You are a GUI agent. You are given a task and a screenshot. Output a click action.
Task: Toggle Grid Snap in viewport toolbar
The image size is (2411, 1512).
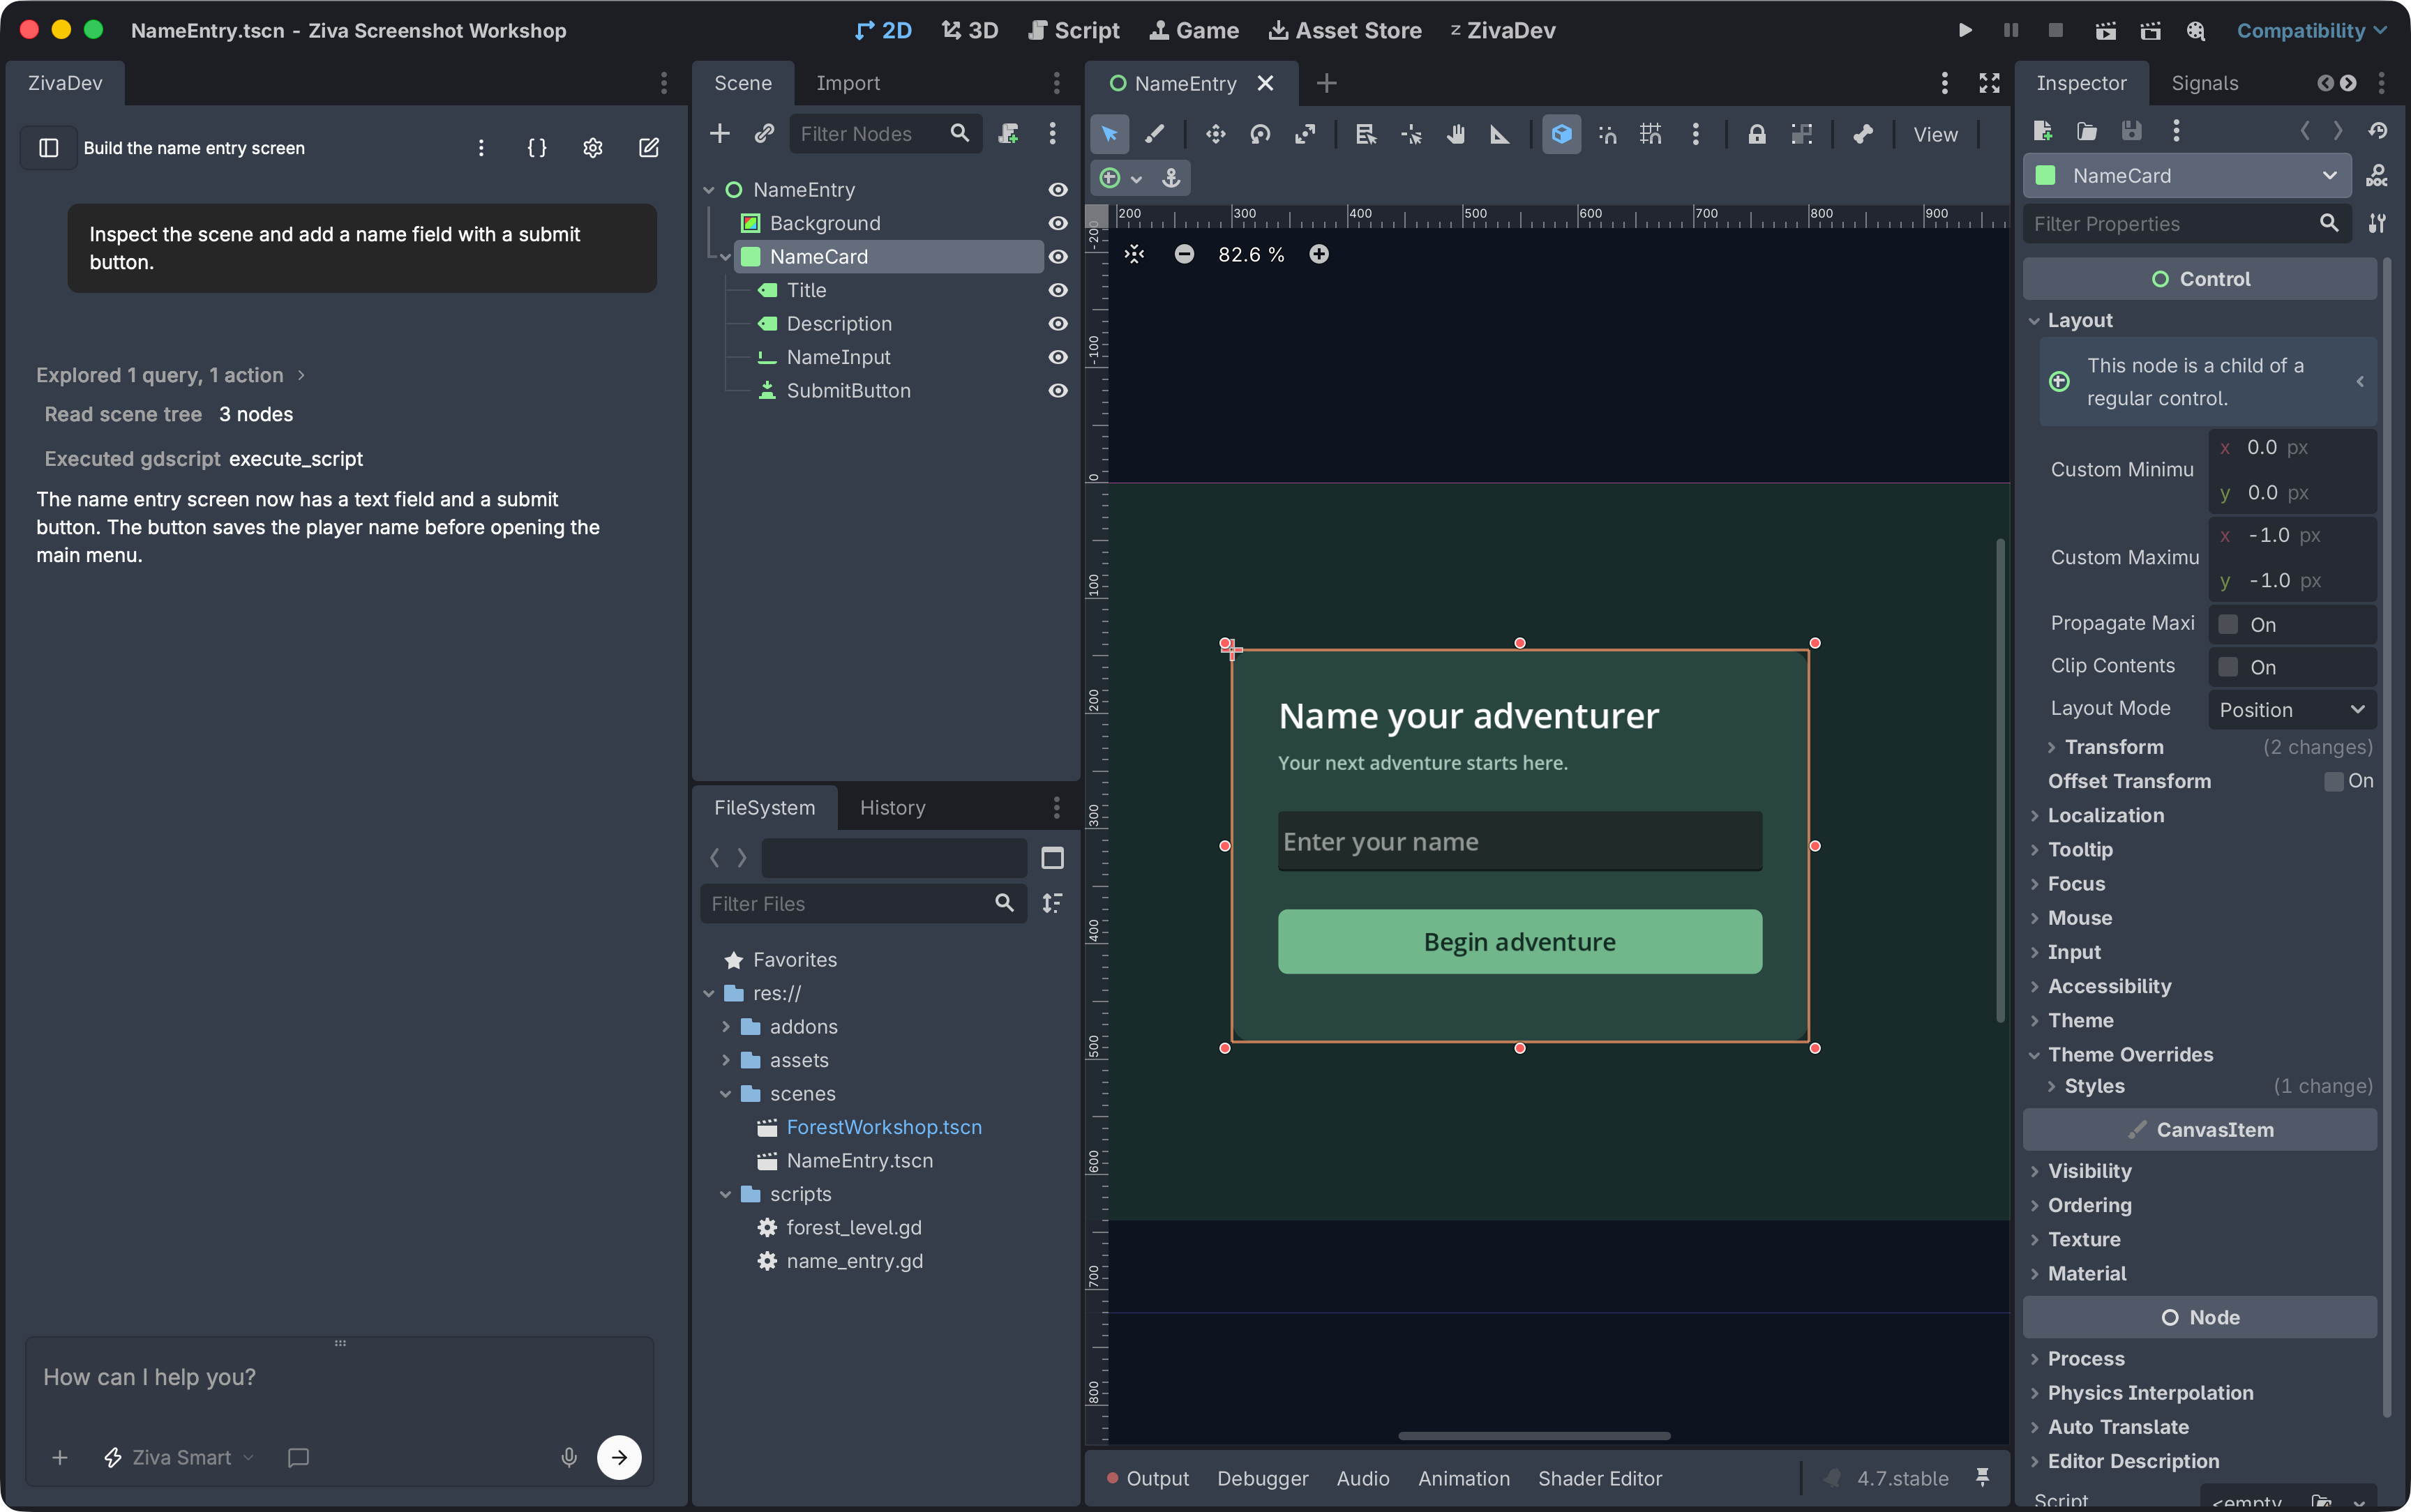1651,134
